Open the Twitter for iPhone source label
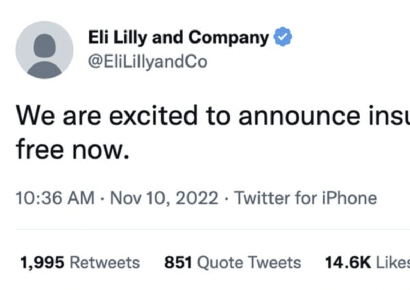The width and height of the screenshot is (410, 290). tap(305, 198)
